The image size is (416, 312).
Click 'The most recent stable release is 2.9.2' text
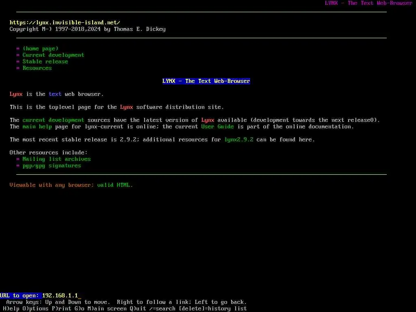74,140
